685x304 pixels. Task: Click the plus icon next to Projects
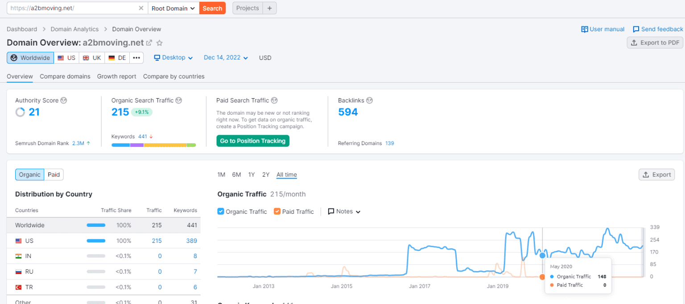(x=269, y=8)
